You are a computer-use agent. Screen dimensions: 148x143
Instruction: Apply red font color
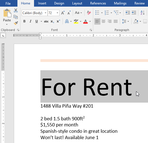point(85,21)
